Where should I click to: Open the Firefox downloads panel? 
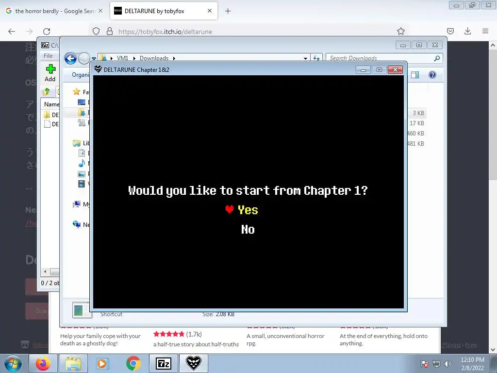pyautogui.click(x=467, y=31)
